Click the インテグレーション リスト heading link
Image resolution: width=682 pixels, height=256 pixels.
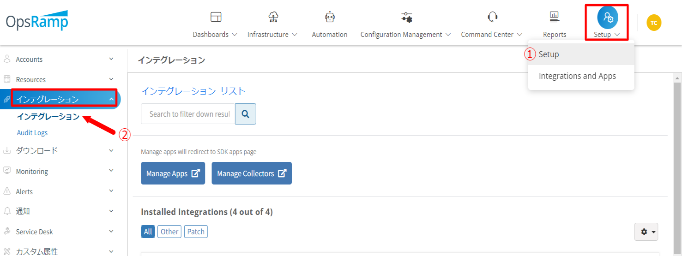(x=193, y=91)
